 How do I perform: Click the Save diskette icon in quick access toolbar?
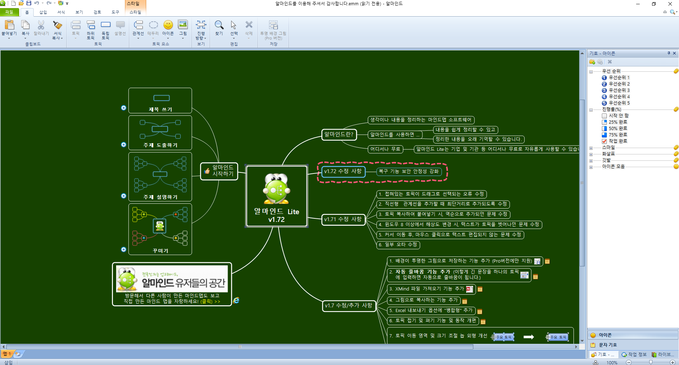tap(29, 3)
